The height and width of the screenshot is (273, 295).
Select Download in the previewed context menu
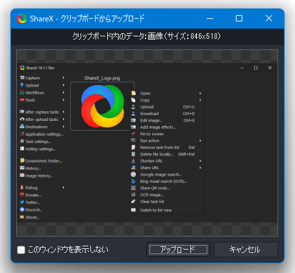[167, 114]
